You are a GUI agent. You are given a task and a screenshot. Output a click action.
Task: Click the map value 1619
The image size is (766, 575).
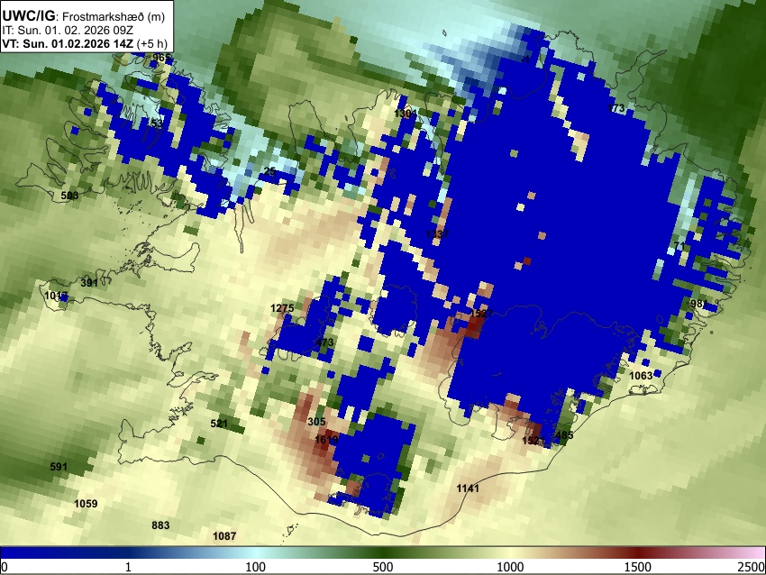(326, 440)
